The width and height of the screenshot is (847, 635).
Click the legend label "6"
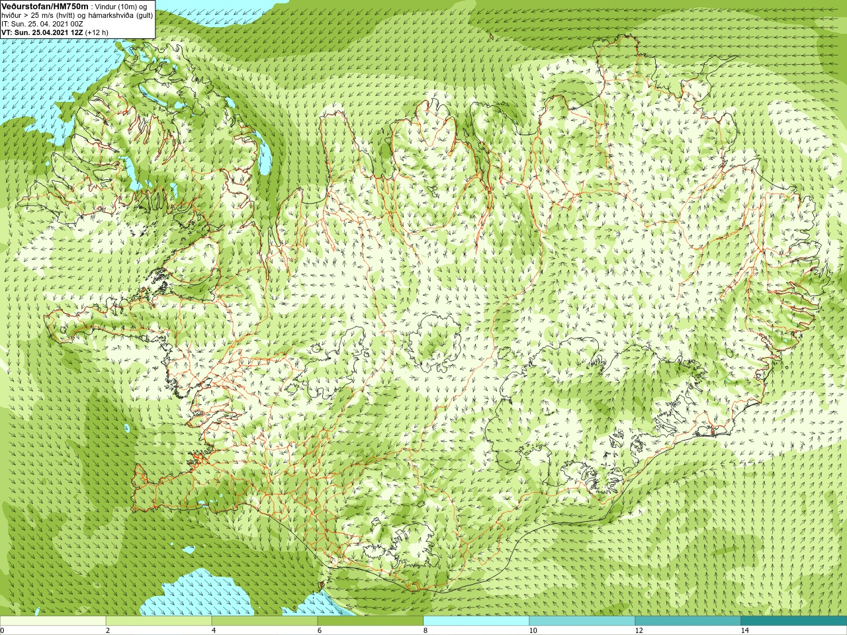319,630
